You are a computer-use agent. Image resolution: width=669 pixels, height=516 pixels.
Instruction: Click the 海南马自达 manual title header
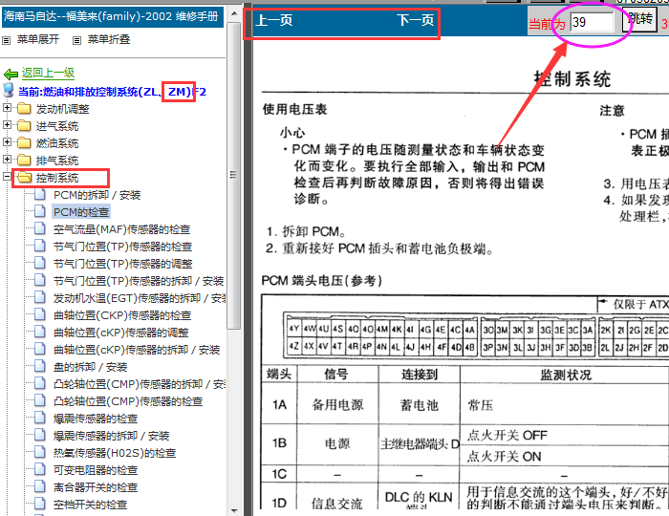coord(112,16)
